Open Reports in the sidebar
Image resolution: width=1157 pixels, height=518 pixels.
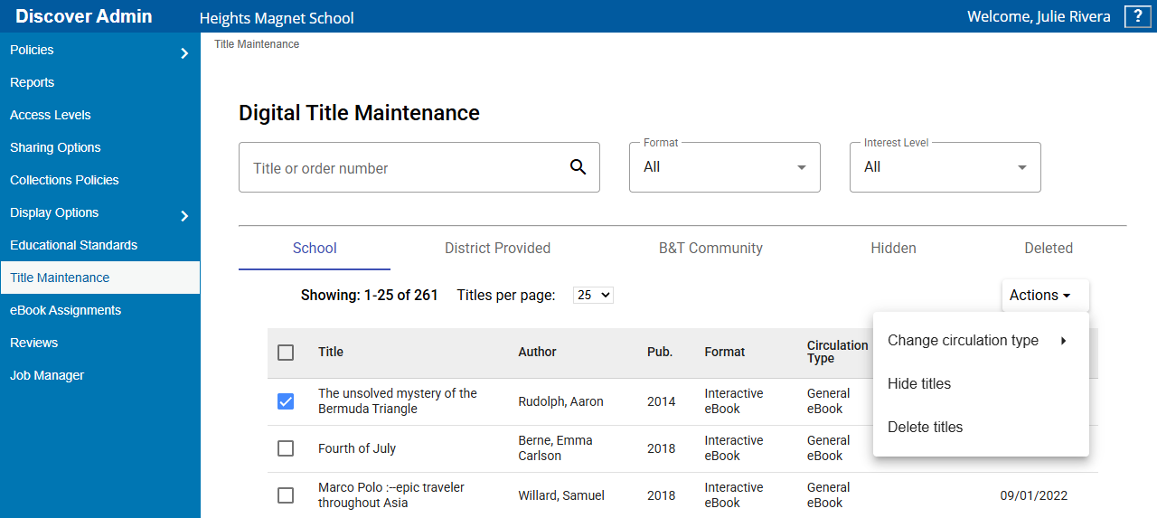click(x=99, y=82)
